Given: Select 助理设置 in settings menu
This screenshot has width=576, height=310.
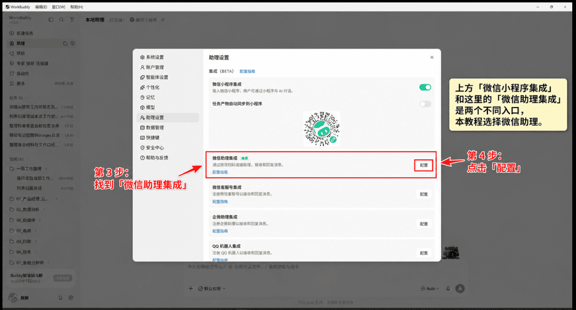Looking at the screenshot, I should point(168,117).
